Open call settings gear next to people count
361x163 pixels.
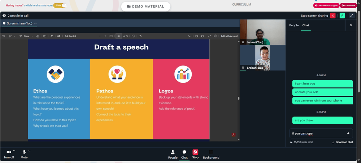point(4,15)
